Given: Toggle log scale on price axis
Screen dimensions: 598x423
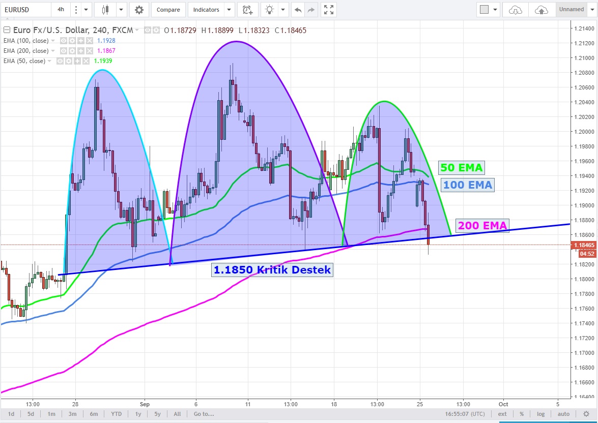Looking at the screenshot, I should pyautogui.click(x=540, y=414).
